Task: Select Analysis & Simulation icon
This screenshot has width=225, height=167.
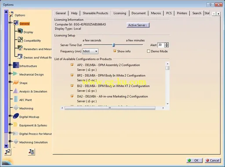Action: (x=16, y=91)
